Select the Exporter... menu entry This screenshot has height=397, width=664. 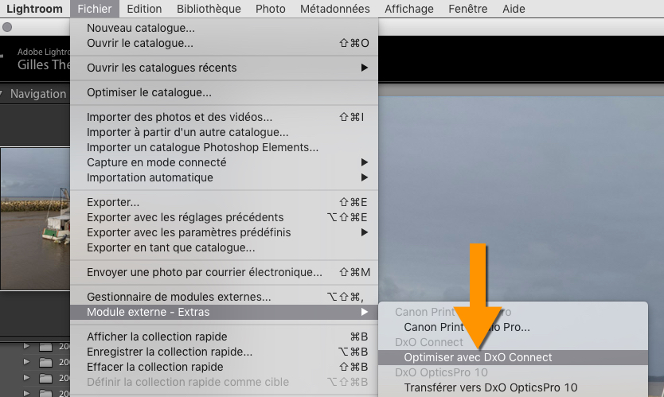224,202
